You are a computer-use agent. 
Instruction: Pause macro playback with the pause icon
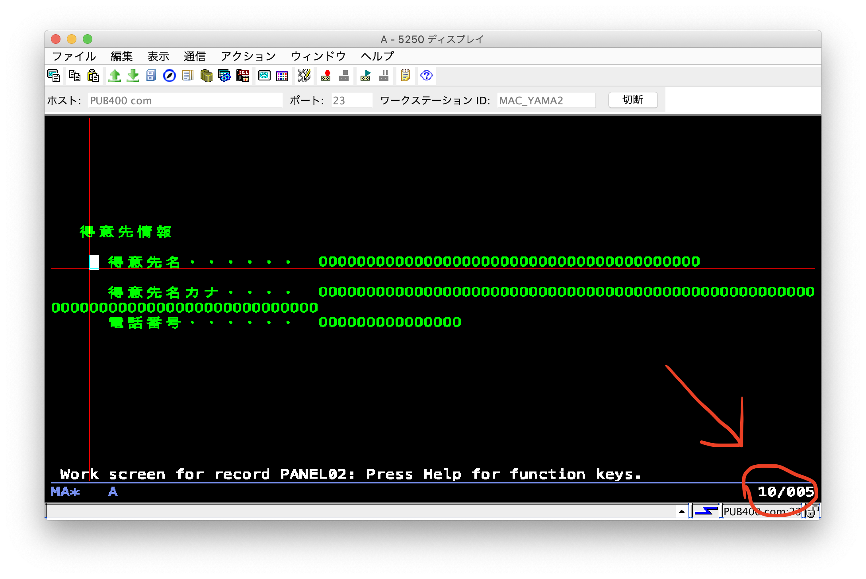pos(384,76)
